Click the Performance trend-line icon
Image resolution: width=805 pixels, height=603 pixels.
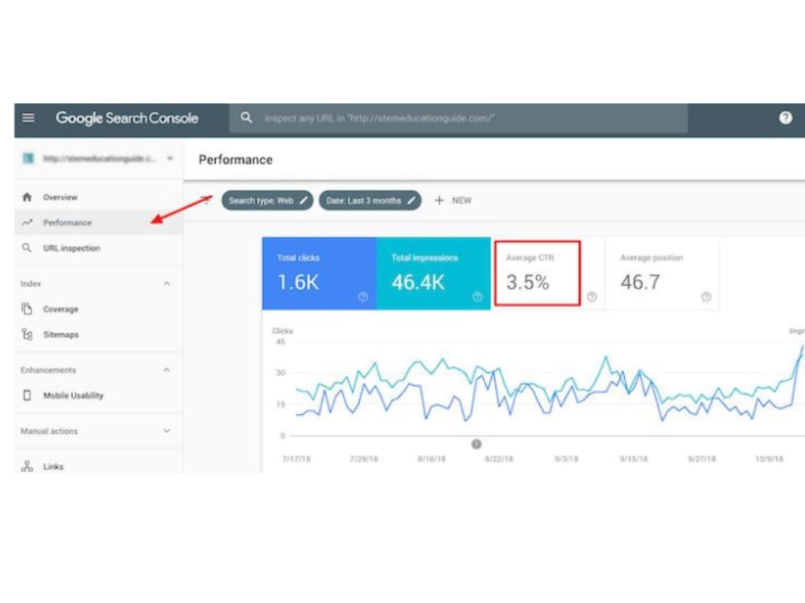27,223
